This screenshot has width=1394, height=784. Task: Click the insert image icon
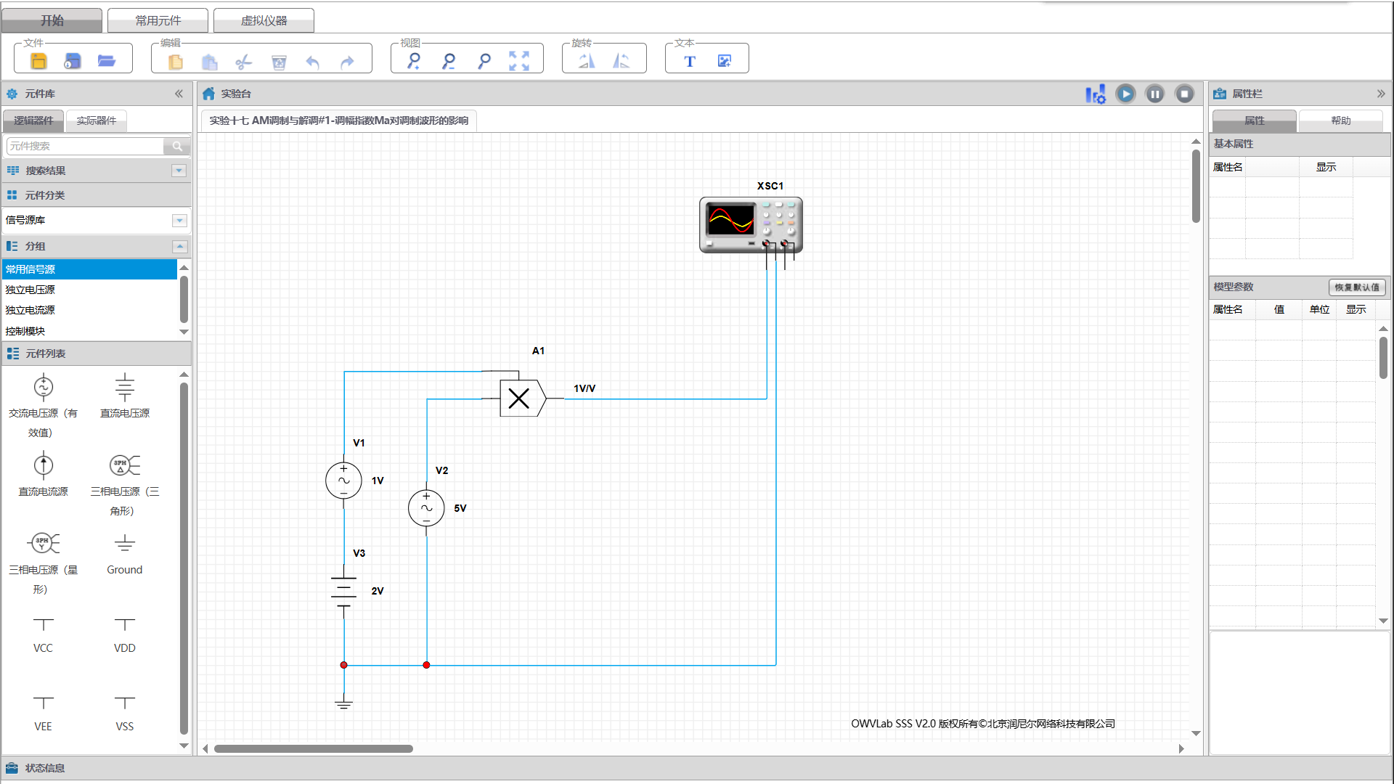pyautogui.click(x=725, y=62)
